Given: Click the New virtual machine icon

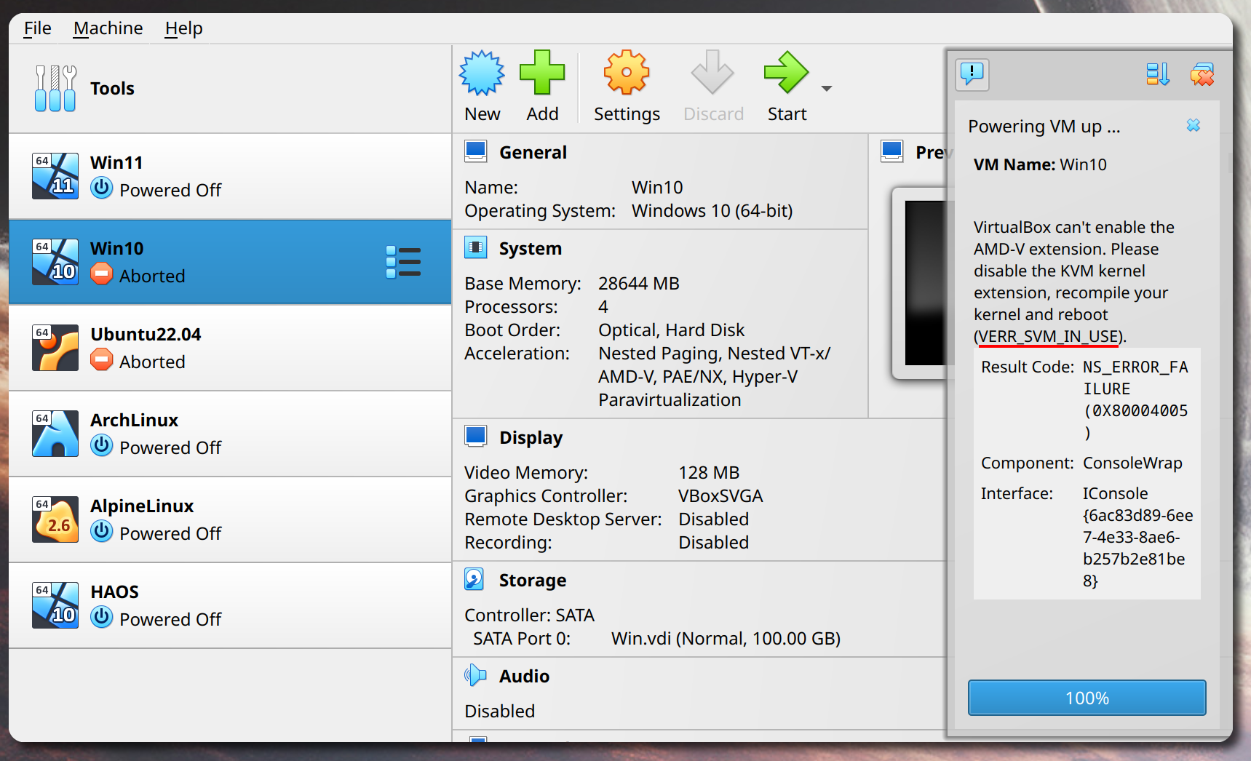Looking at the screenshot, I should click(x=482, y=73).
